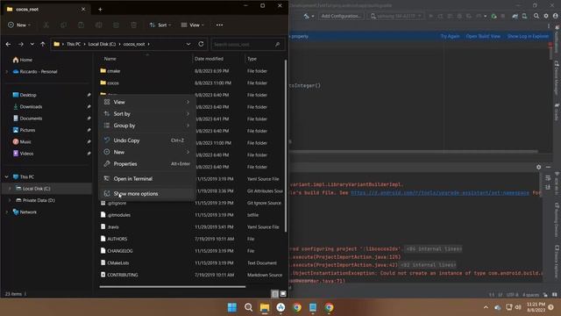561x316 pixels.
Task: Expand the Private Data (D:) tree node
Action: pos(10,200)
